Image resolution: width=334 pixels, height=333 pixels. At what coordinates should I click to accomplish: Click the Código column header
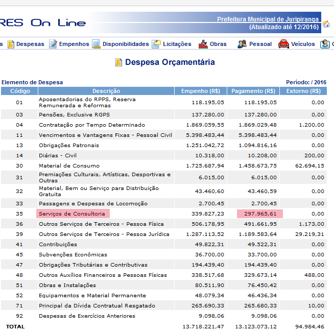19,91
